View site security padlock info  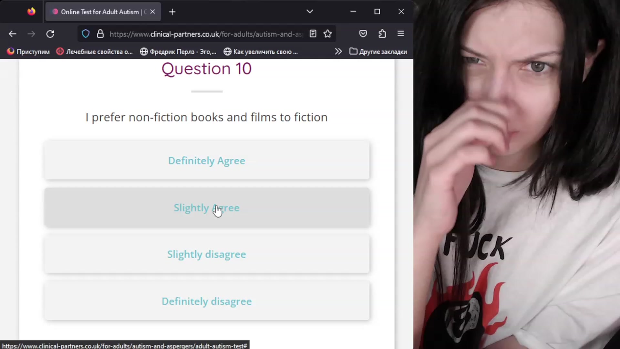pyautogui.click(x=100, y=34)
